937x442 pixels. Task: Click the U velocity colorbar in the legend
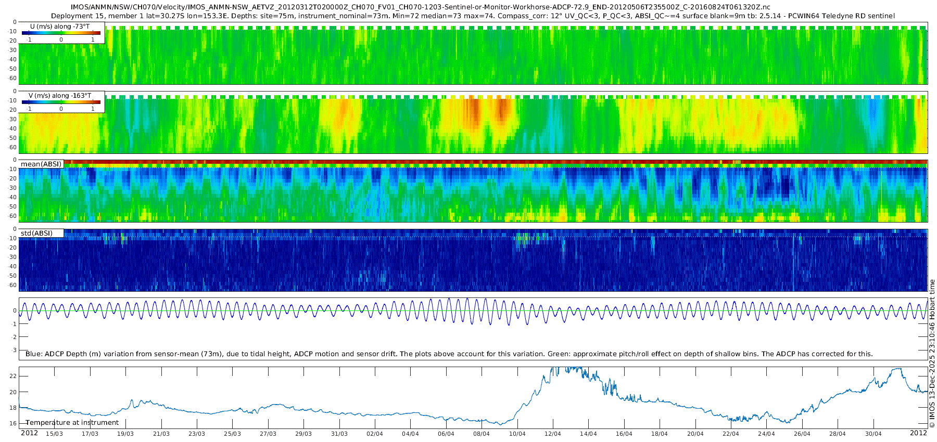(x=61, y=33)
